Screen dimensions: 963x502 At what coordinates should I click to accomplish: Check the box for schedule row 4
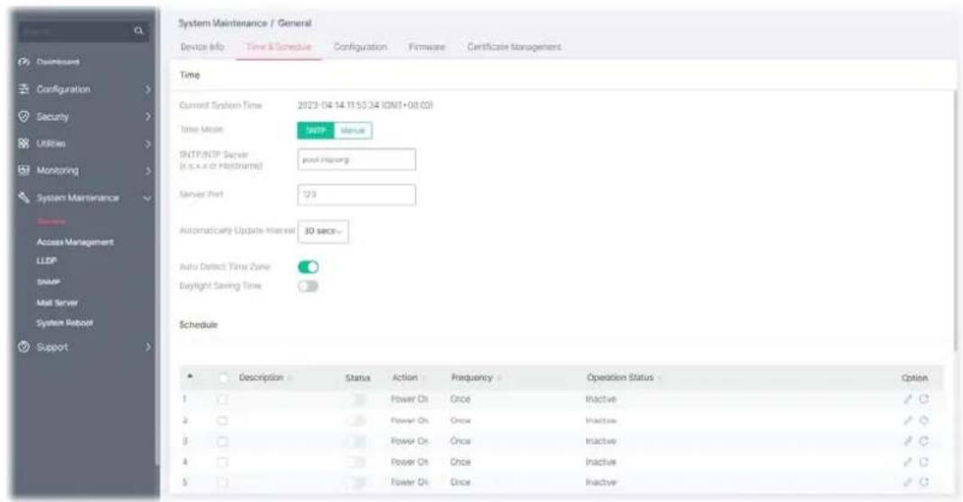222,462
